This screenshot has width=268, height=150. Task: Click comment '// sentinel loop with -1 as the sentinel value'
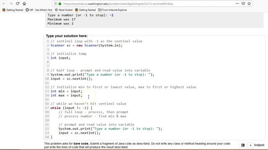[x=96, y=41]
